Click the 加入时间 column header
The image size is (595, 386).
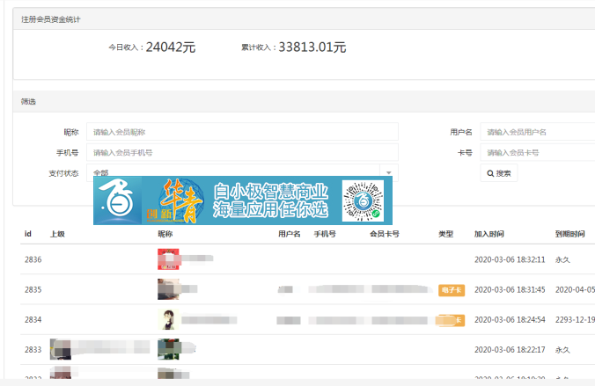point(488,234)
